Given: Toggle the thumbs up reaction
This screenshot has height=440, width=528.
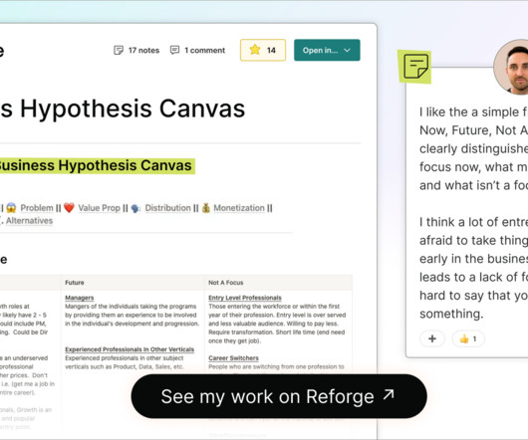Looking at the screenshot, I should coord(468,338).
